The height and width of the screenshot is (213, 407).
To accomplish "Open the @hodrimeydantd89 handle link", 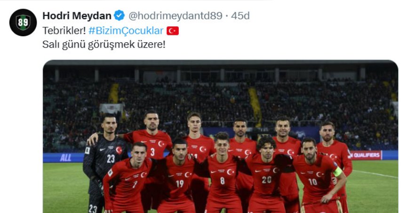I will tap(176, 16).
